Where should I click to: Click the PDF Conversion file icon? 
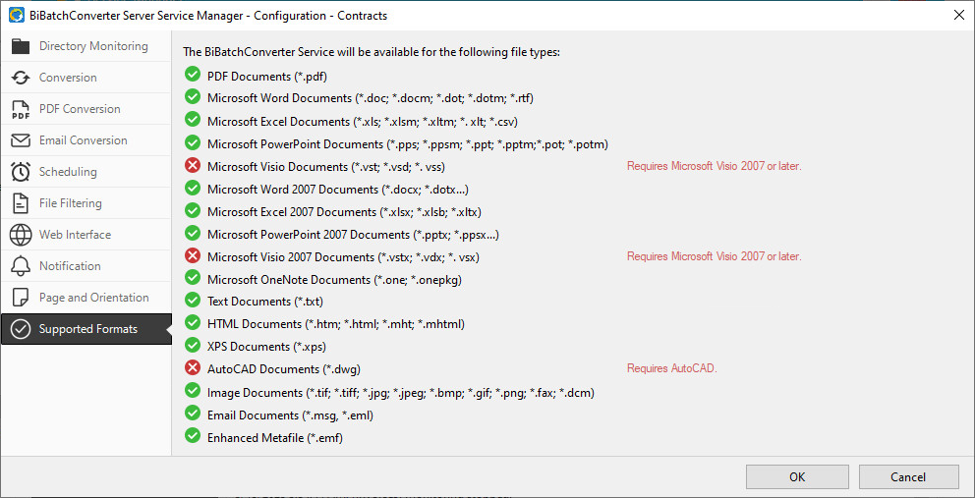[22, 109]
